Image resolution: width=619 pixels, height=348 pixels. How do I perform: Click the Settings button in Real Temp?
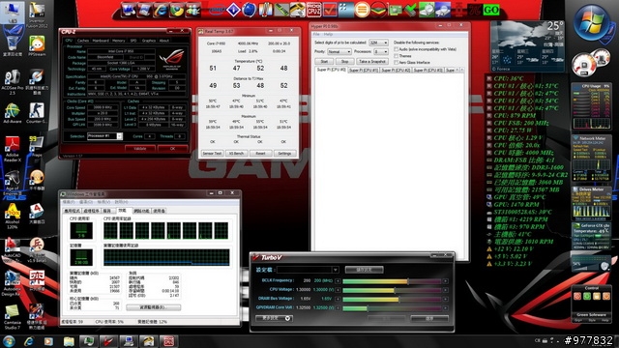pos(284,153)
